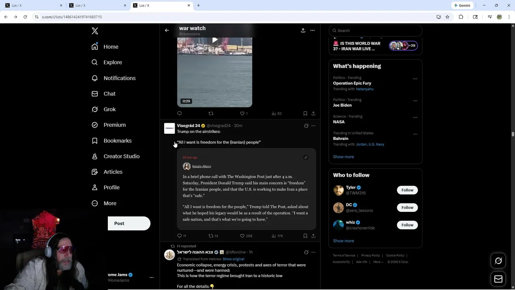Open Premium in left navigation

[109, 125]
